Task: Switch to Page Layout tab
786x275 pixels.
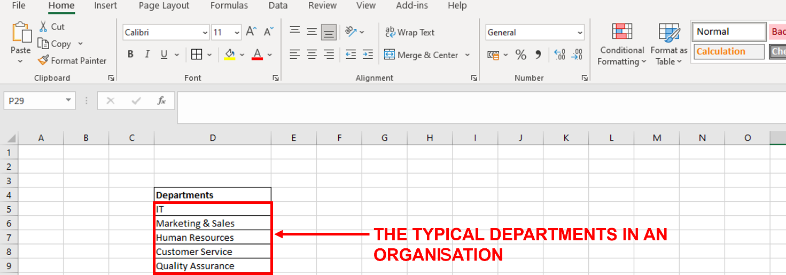Action: click(164, 6)
